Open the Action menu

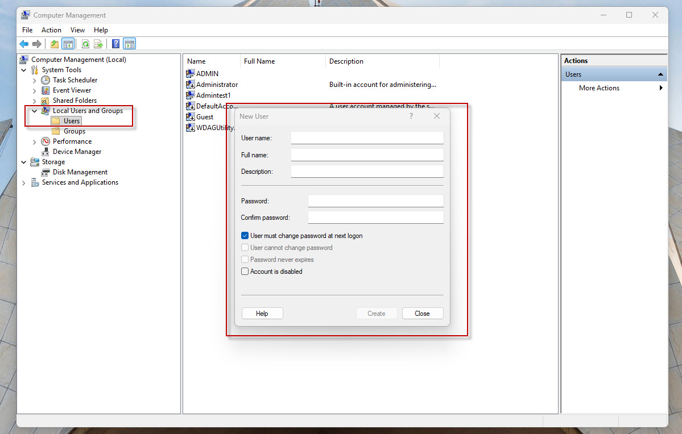pos(51,30)
